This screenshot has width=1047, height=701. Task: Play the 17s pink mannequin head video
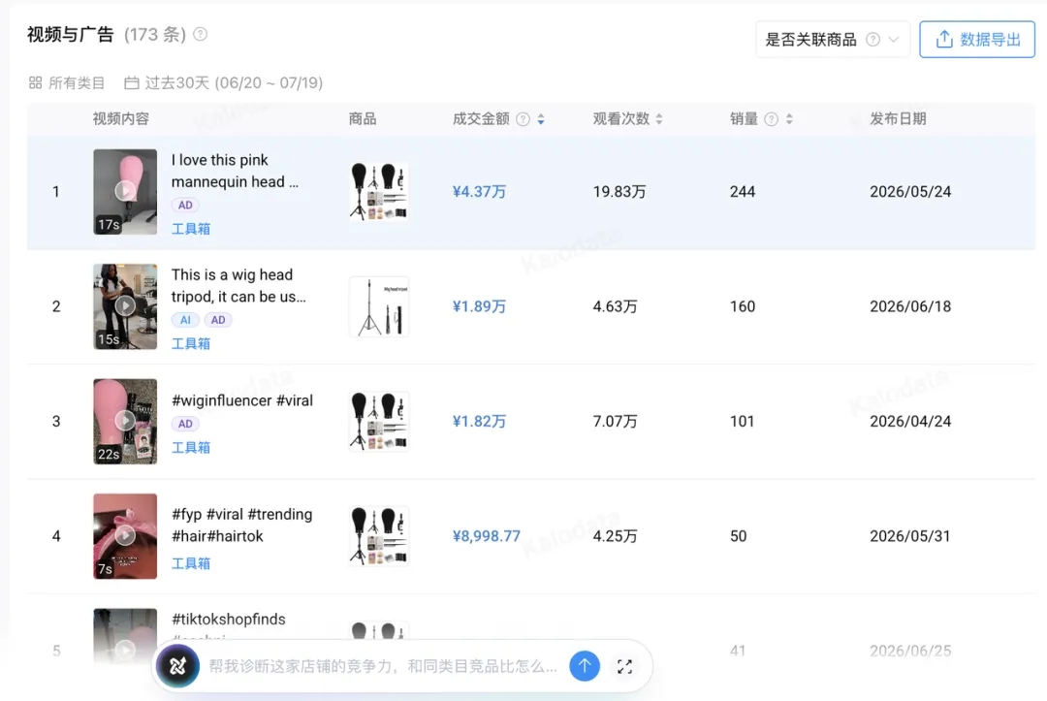click(125, 192)
